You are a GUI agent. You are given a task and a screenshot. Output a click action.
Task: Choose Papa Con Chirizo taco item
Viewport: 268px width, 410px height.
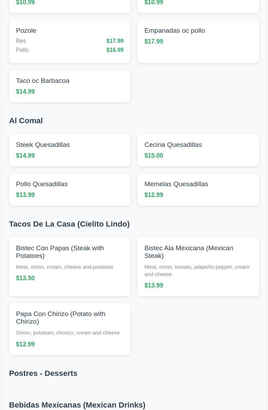tap(70, 329)
